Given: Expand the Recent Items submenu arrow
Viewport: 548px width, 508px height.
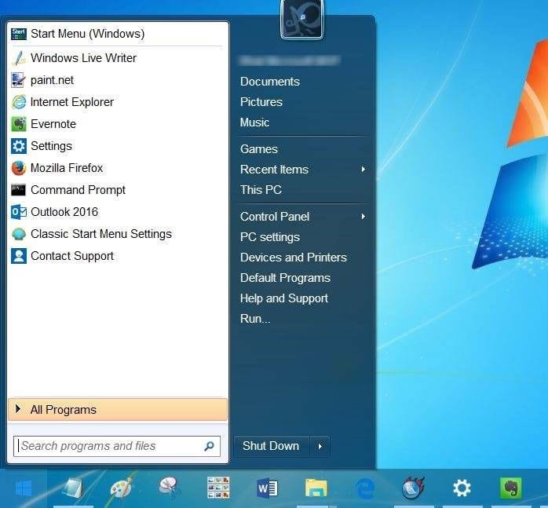Looking at the screenshot, I should pos(364,170).
